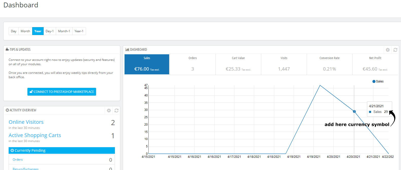Click the Online Visitors count 2
Screen dimensions: 401x170
click(113, 123)
